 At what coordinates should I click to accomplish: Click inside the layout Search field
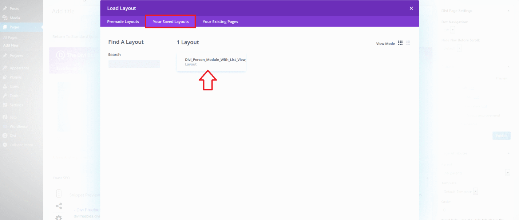point(134,64)
